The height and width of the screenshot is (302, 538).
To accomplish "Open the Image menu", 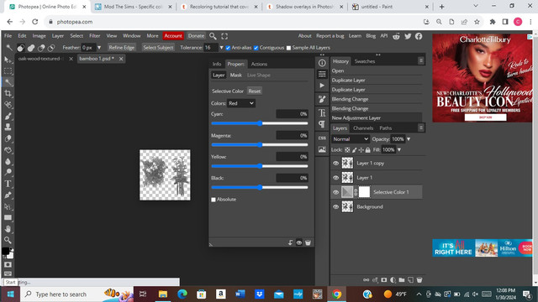I will 40,36.
